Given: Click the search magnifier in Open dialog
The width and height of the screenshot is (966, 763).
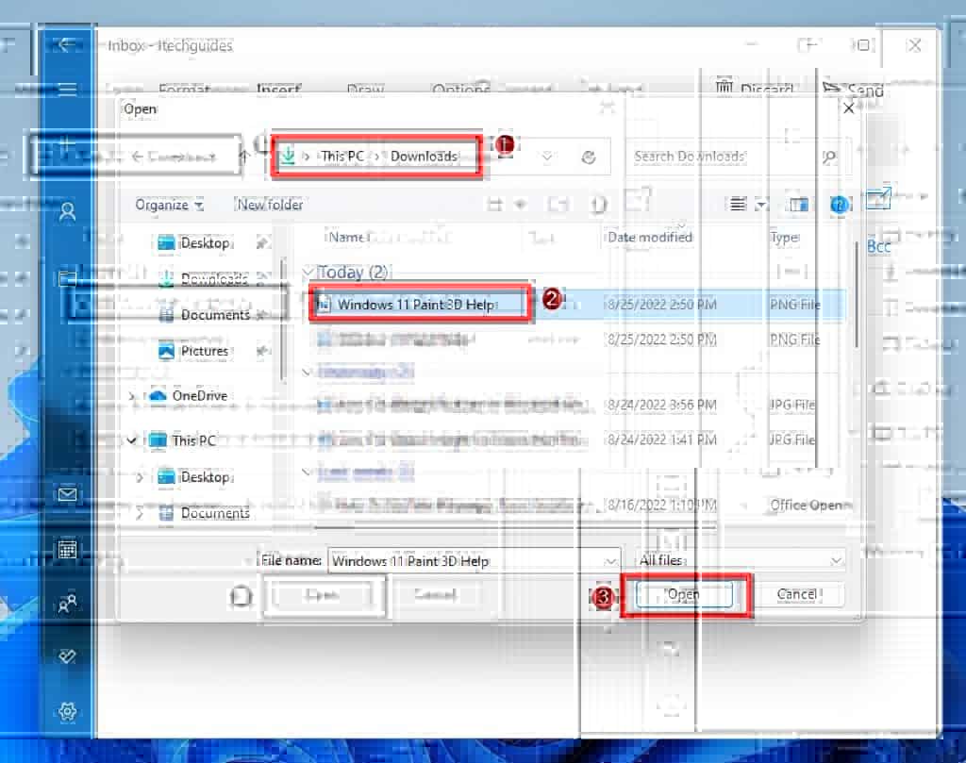Looking at the screenshot, I should (x=828, y=158).
